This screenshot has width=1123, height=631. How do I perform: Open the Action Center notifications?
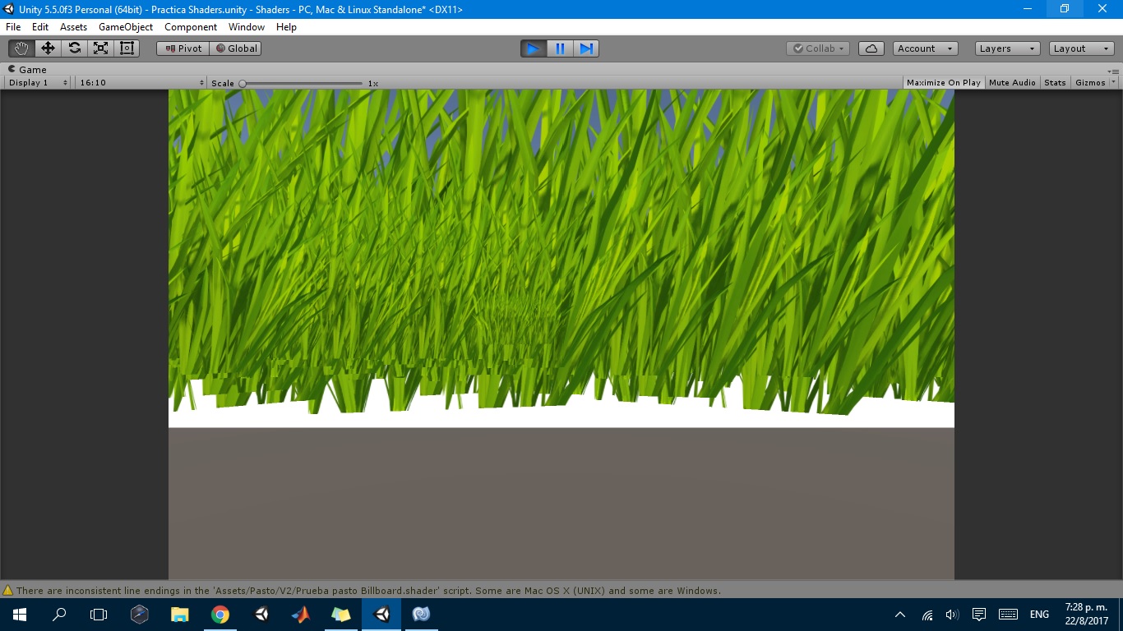pos(979,615)
